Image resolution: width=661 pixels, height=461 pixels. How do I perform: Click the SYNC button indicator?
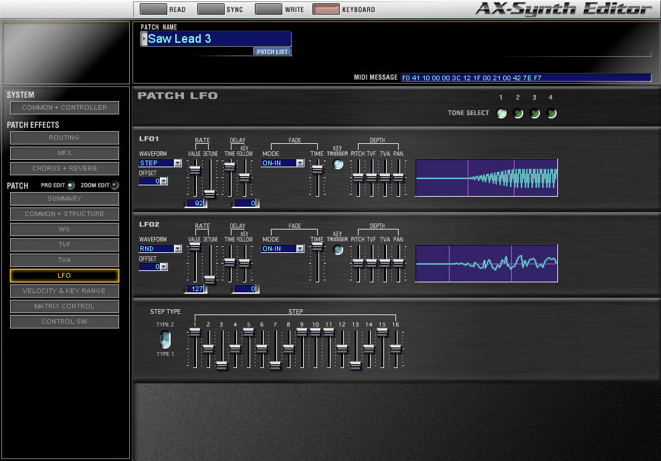211,9
